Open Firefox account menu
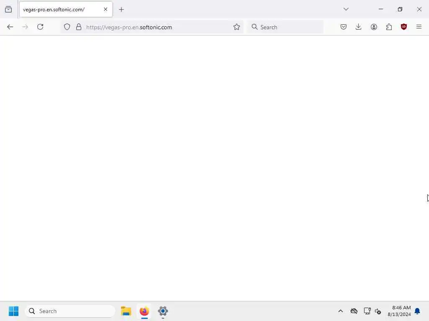 pos(374,27)
